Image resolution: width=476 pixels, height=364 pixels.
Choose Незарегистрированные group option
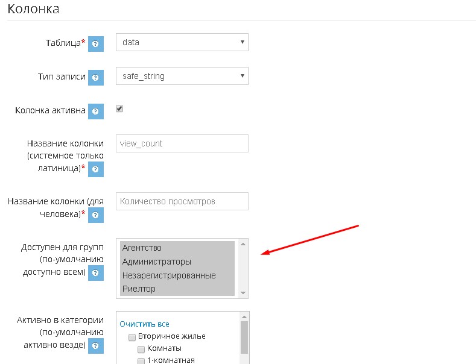point(177,275)
